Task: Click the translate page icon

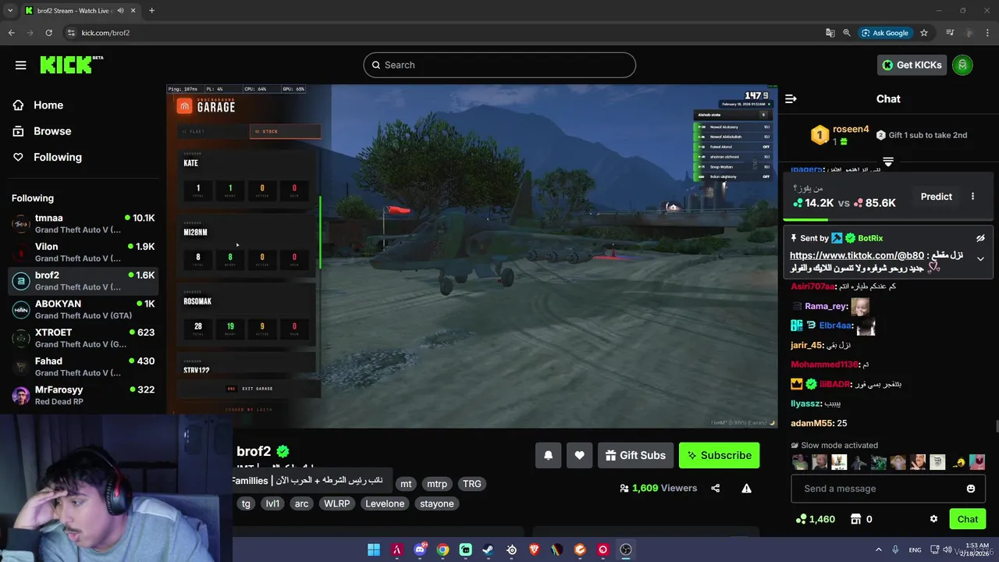Action: 830,33
